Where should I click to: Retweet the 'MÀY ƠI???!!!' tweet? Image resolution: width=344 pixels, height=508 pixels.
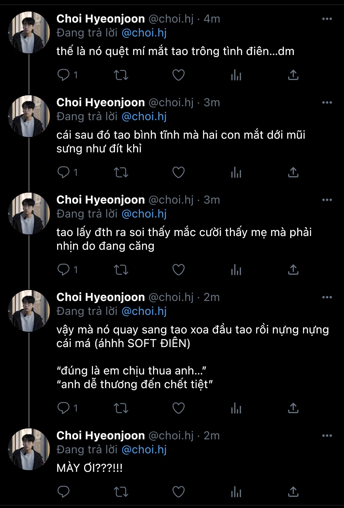pos(121,492)
